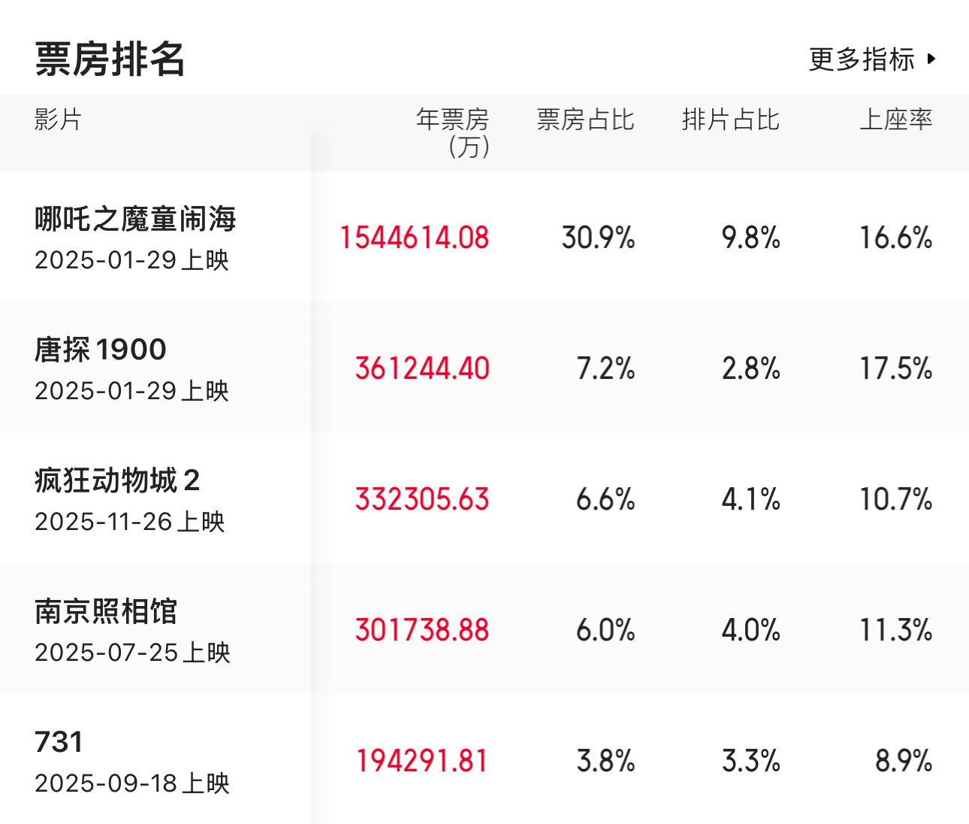Click the 更多指标 arrow icon

(x=932, y=59)
